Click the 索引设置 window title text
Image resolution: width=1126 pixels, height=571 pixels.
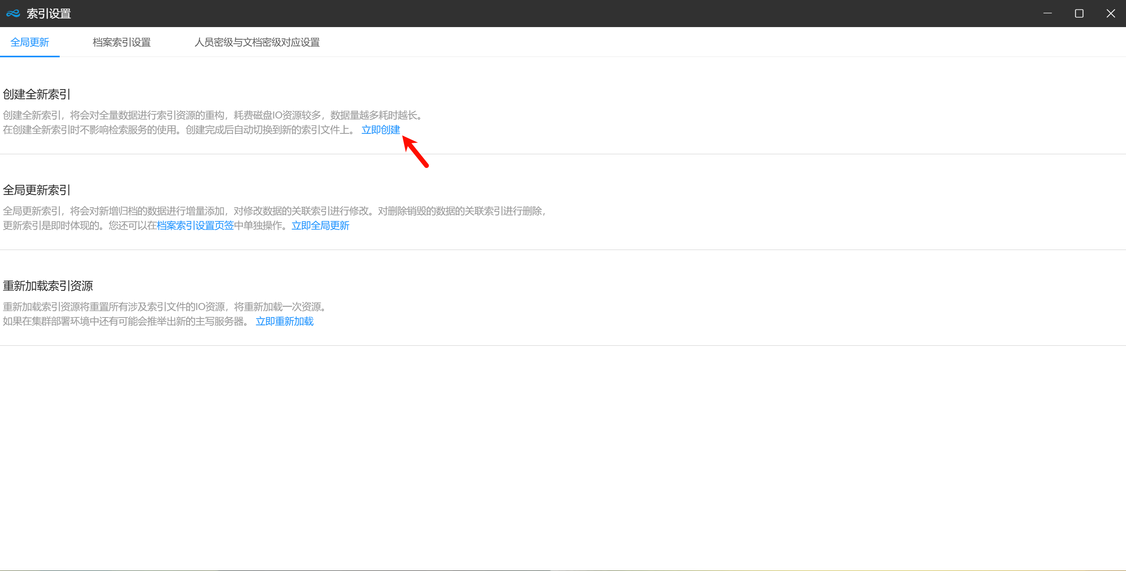49,14
